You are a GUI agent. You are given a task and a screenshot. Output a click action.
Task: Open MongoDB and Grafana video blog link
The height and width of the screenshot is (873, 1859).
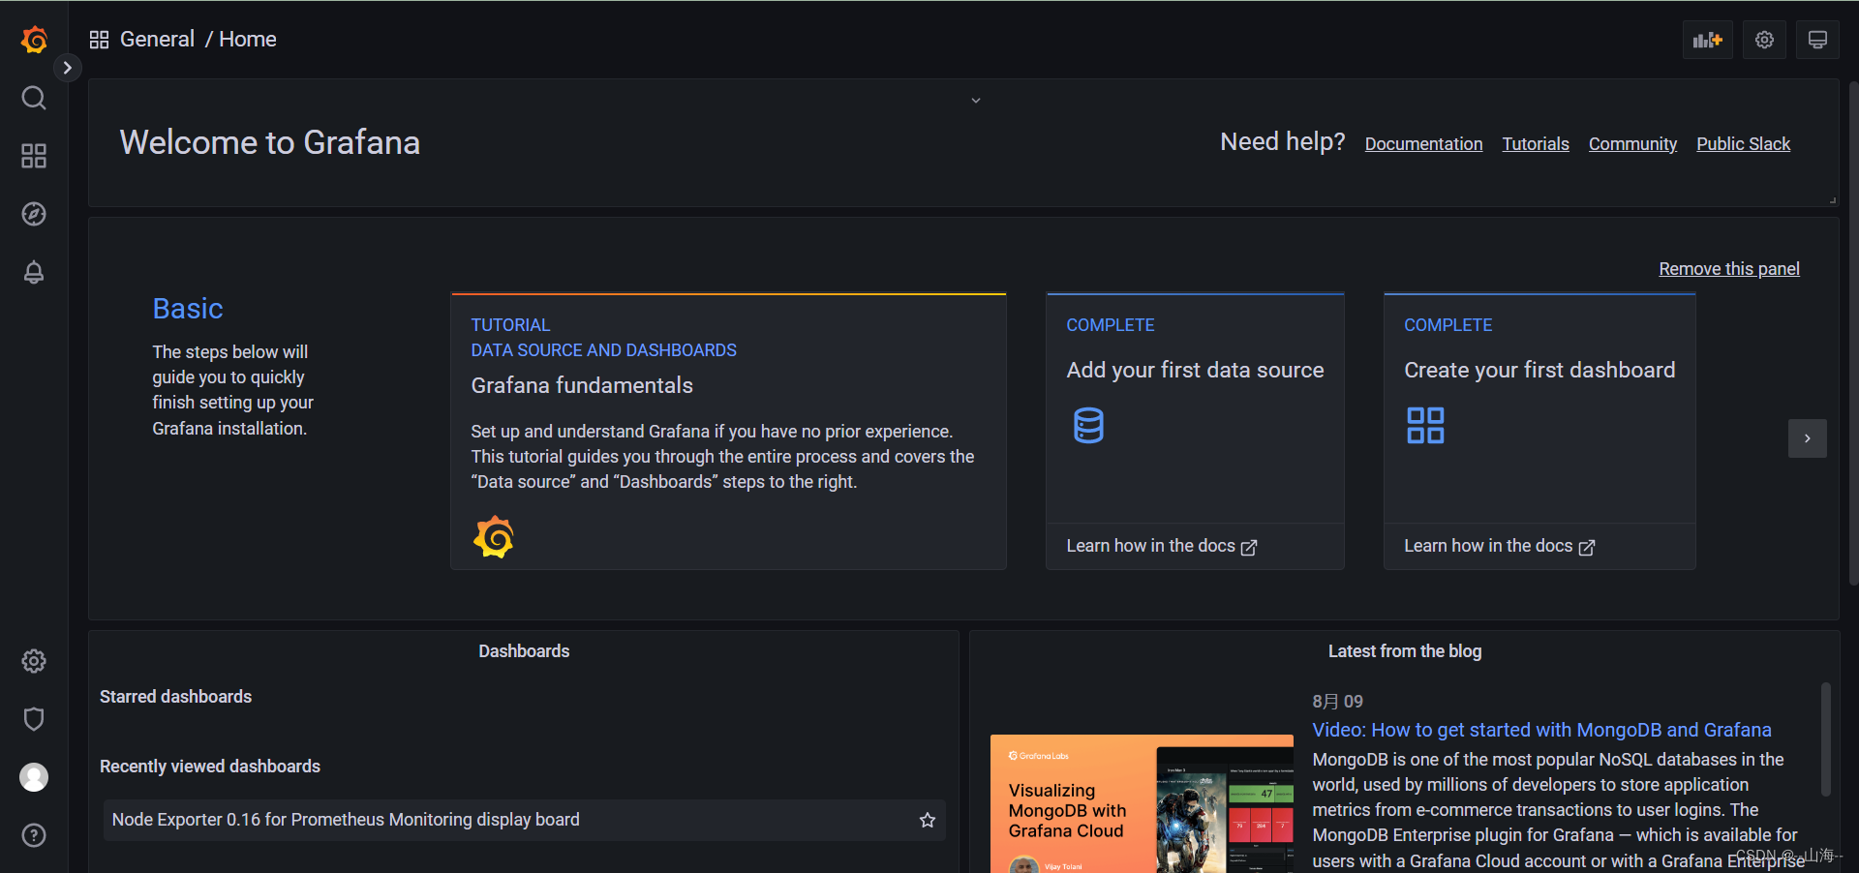1541,730
